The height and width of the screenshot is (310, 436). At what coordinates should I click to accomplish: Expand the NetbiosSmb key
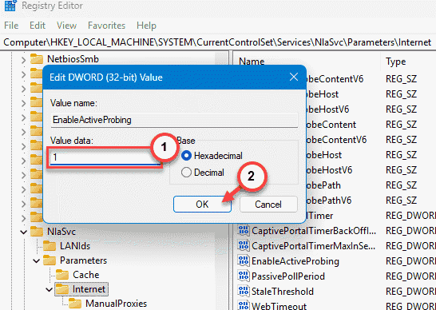point(24,60)
